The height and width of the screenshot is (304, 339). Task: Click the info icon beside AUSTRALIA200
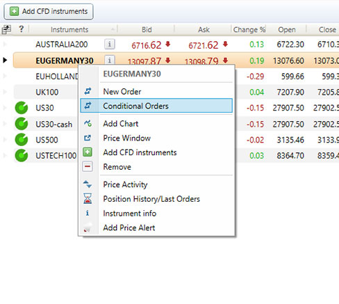click(x=110, y=44)
